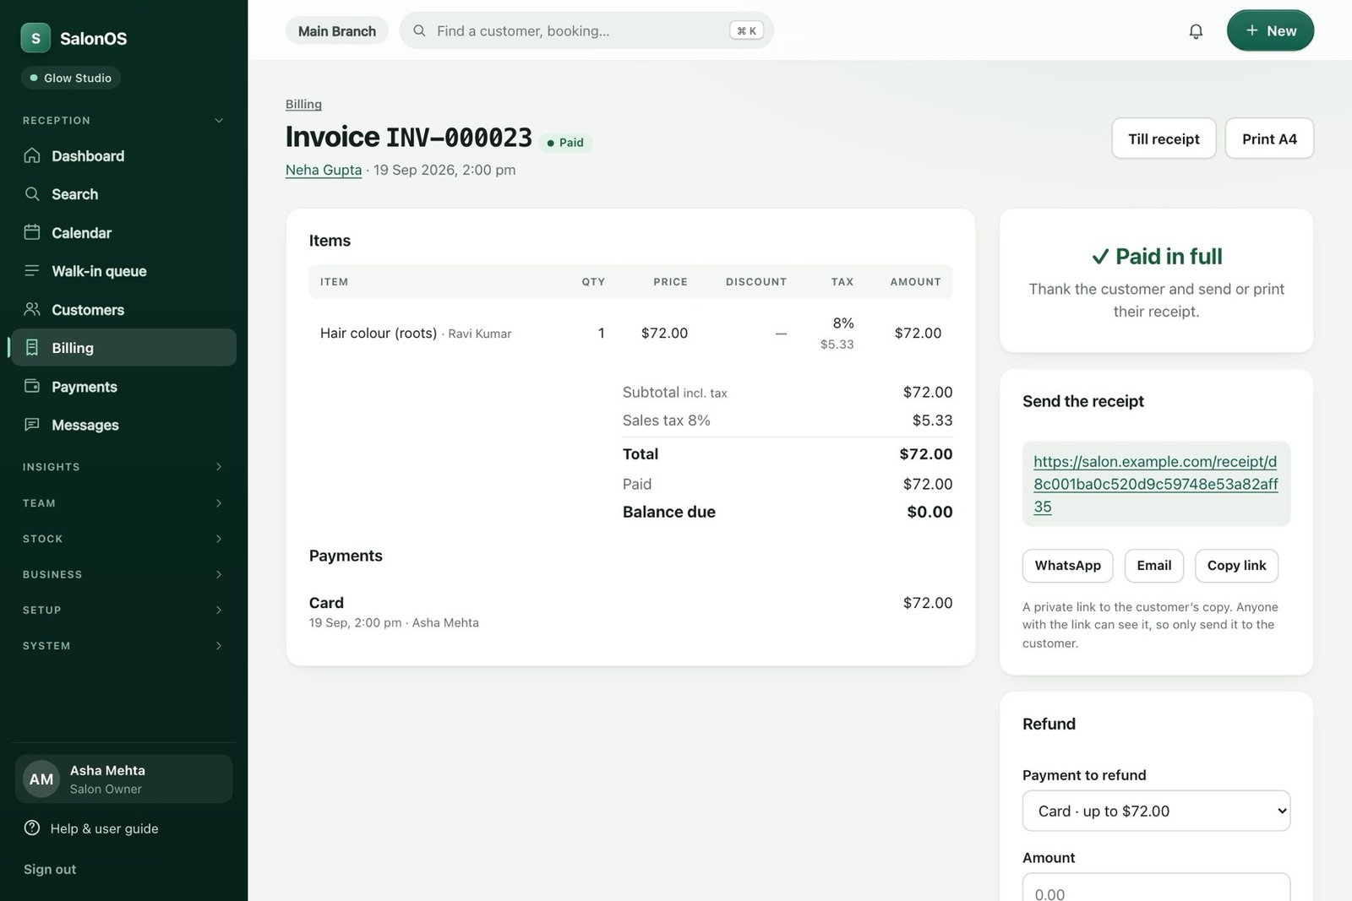The width and height of the screenshot is (1352, 901).
Task: Click the New button
Action: [x=1270, y=30]
